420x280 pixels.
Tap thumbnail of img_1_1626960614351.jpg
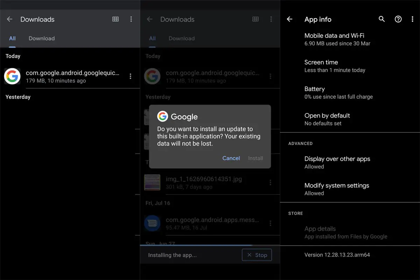pos(152,182)
